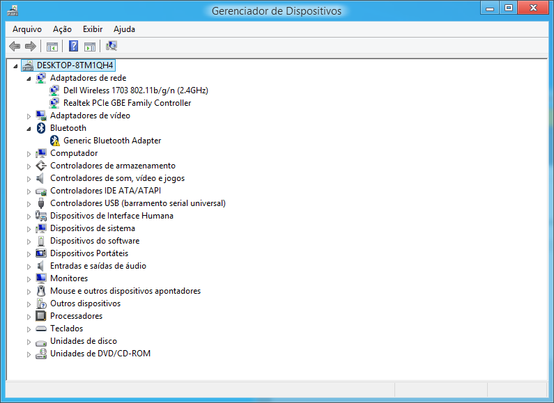Image resolution: width=554 pixels, height=403 pixels.
Task: Open the Ação menu
Action: pos(62,29)
